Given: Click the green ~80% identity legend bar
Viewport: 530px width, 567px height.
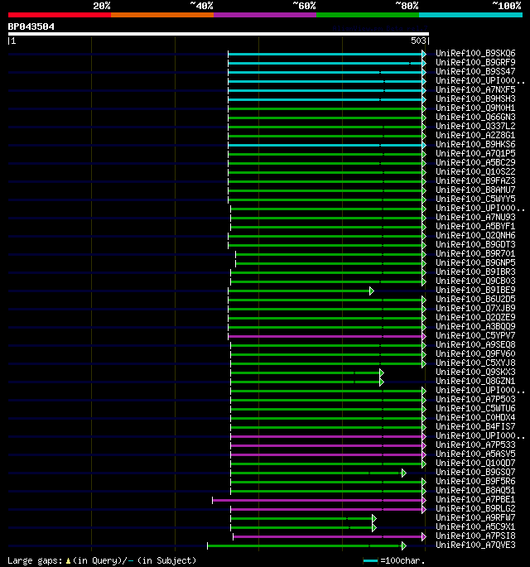Looking at the screenshot, I should 368,15.
